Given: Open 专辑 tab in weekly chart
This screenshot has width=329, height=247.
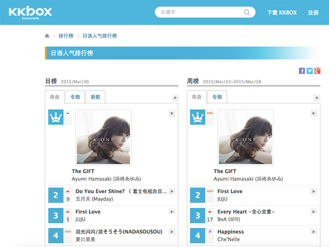Looking at the screenshot, I should 217,97.
